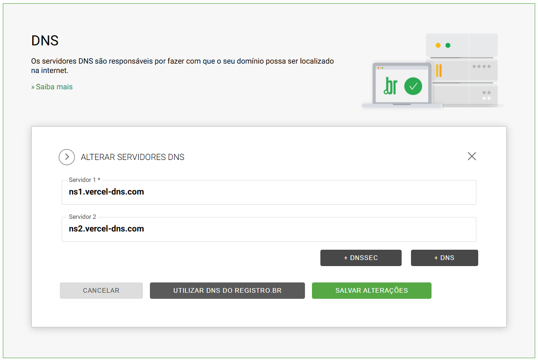Click the Servidor 1 field label
The width and height of the screenshot is (538, 361).
tap(85, 180)
